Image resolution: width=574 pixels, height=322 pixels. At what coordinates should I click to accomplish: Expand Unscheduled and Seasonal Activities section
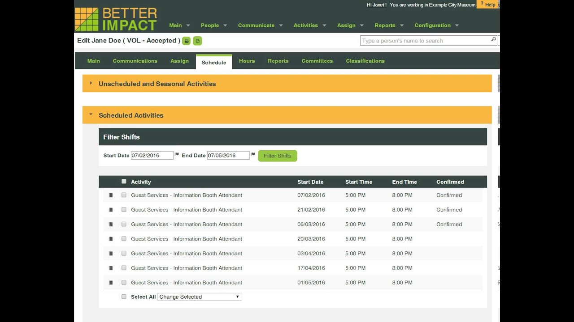[287, 84]
